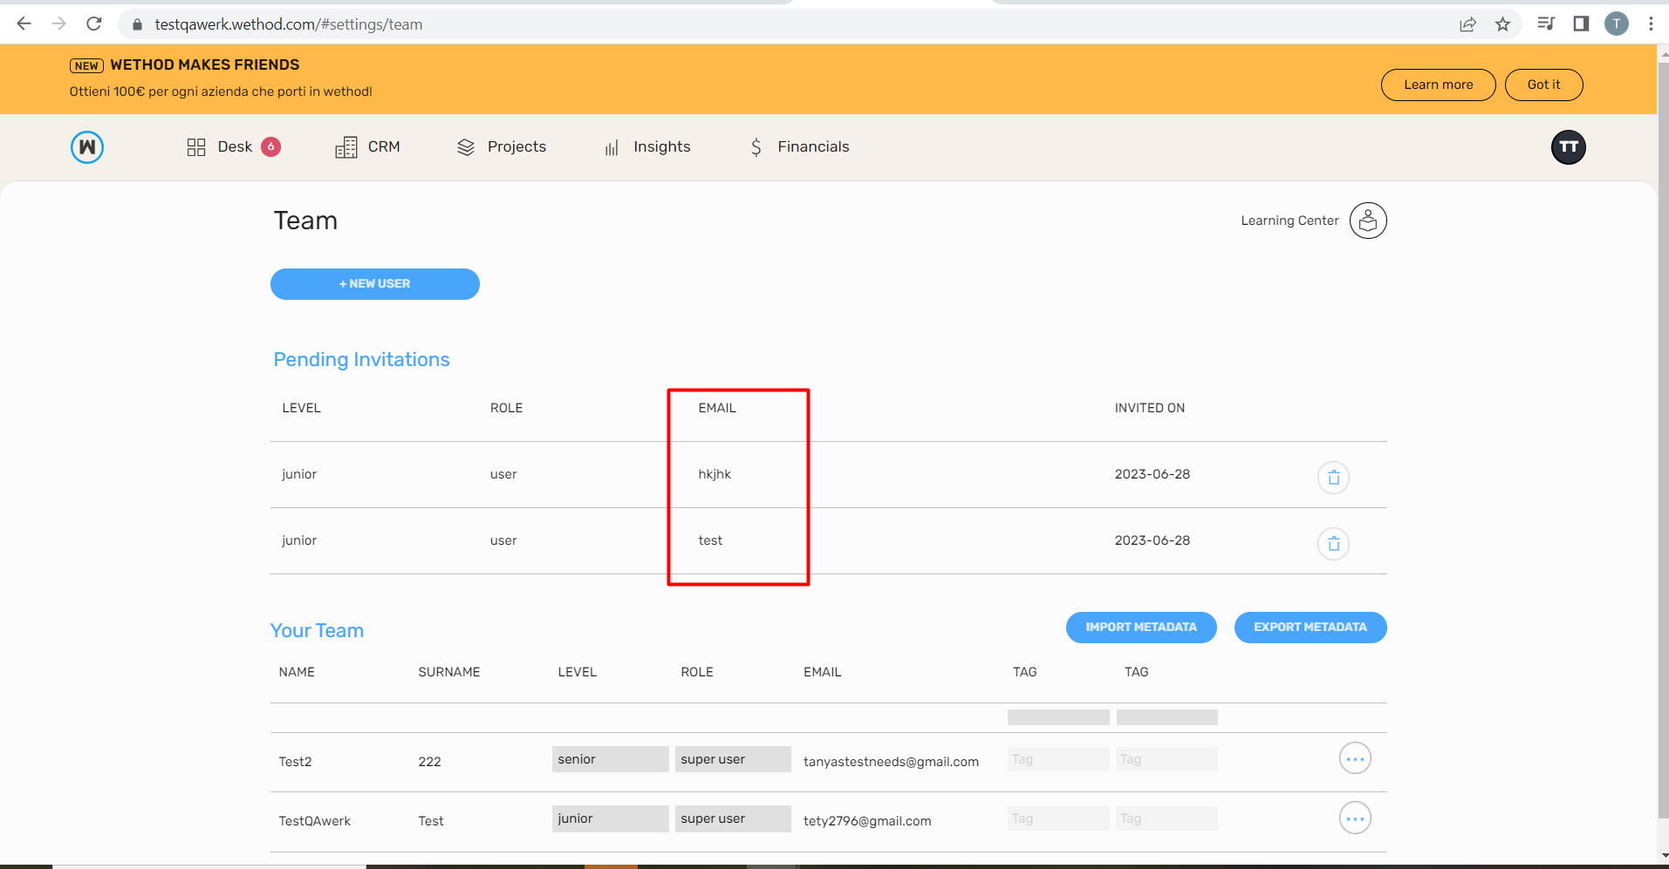The height and width of the screenshot is (869, 1669).
Task: Click second Tag field in TestQAwerk row
Action: point(1166,818)
